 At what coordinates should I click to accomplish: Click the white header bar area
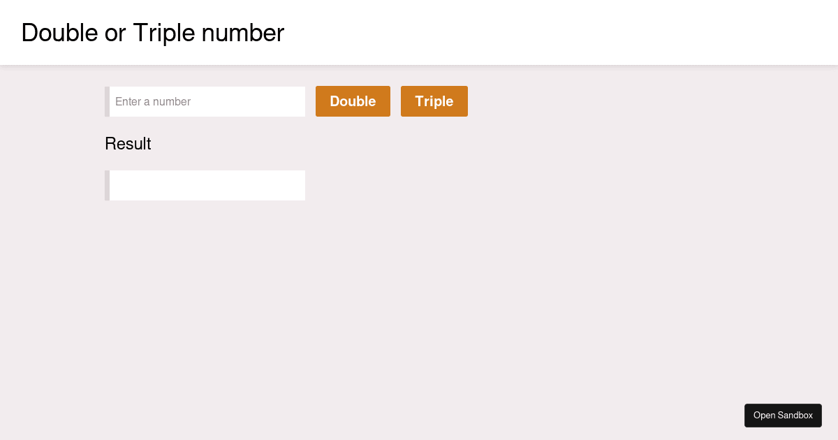click(x=489, y=33)
